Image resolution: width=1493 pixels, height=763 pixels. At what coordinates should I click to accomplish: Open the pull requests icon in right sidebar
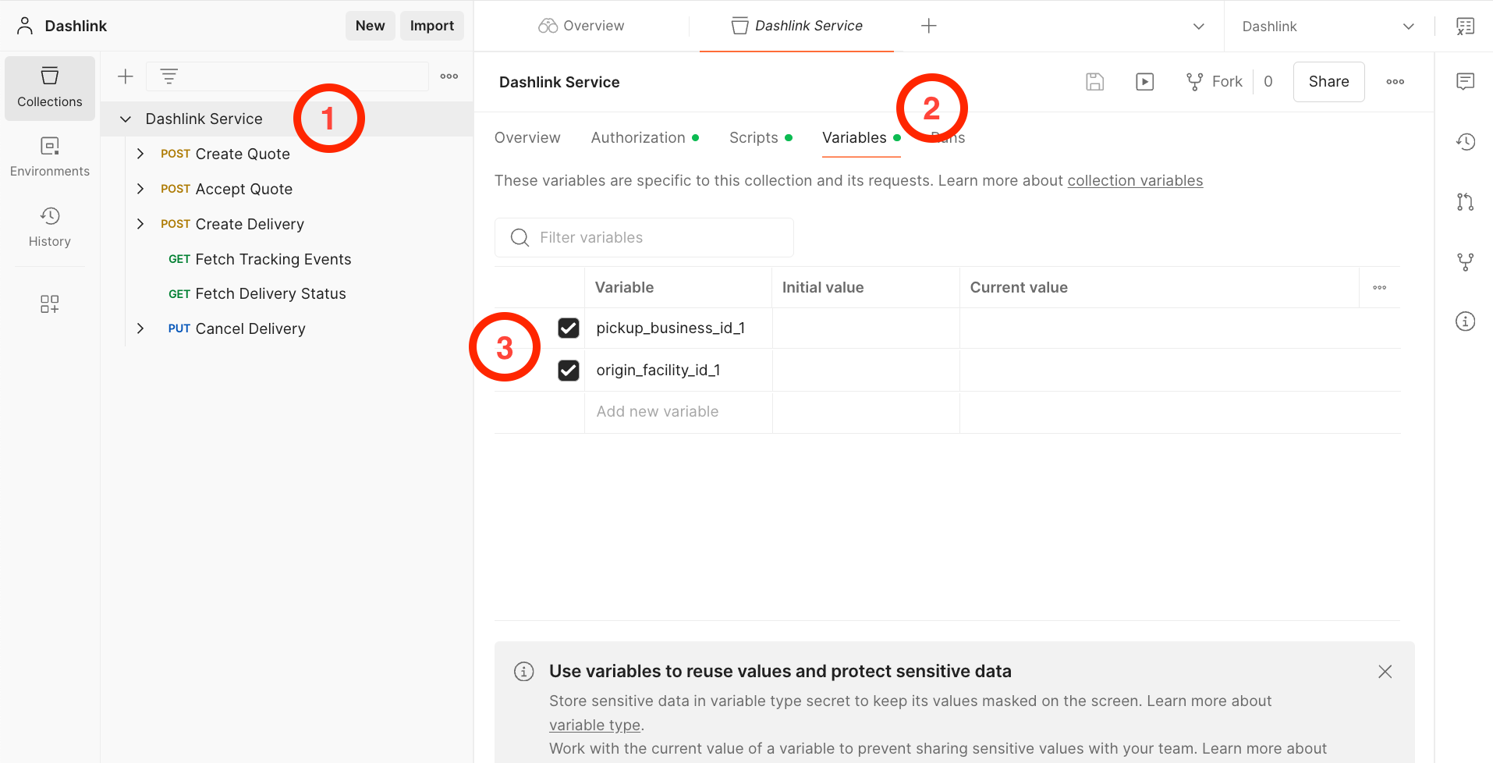[x=1466, y=202]
